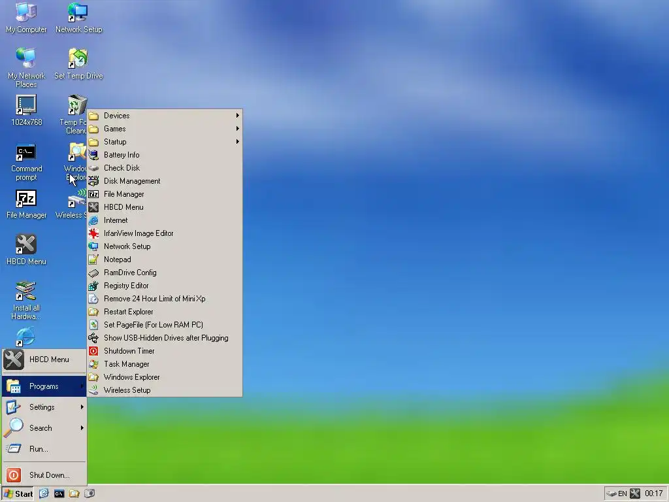Open Network Setup desktop shortcut
The height and width of the screenshot is (502, 669).
78,18
